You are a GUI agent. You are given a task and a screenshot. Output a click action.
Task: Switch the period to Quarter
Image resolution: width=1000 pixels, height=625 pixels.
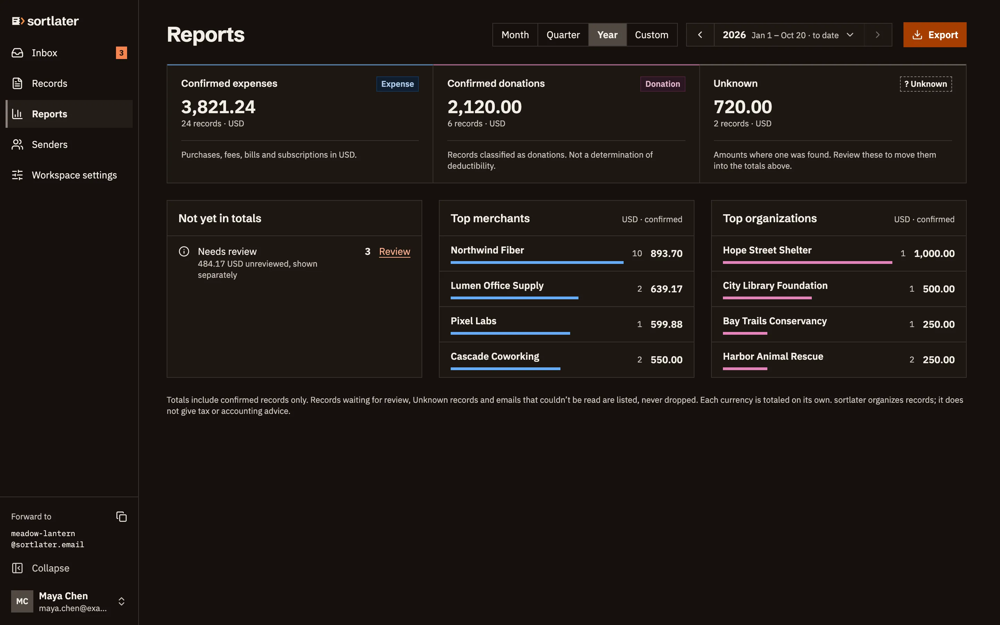tap(563, 35)
